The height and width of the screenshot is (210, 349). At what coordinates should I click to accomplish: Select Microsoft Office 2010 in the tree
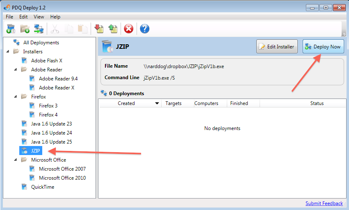click(62, 178)
